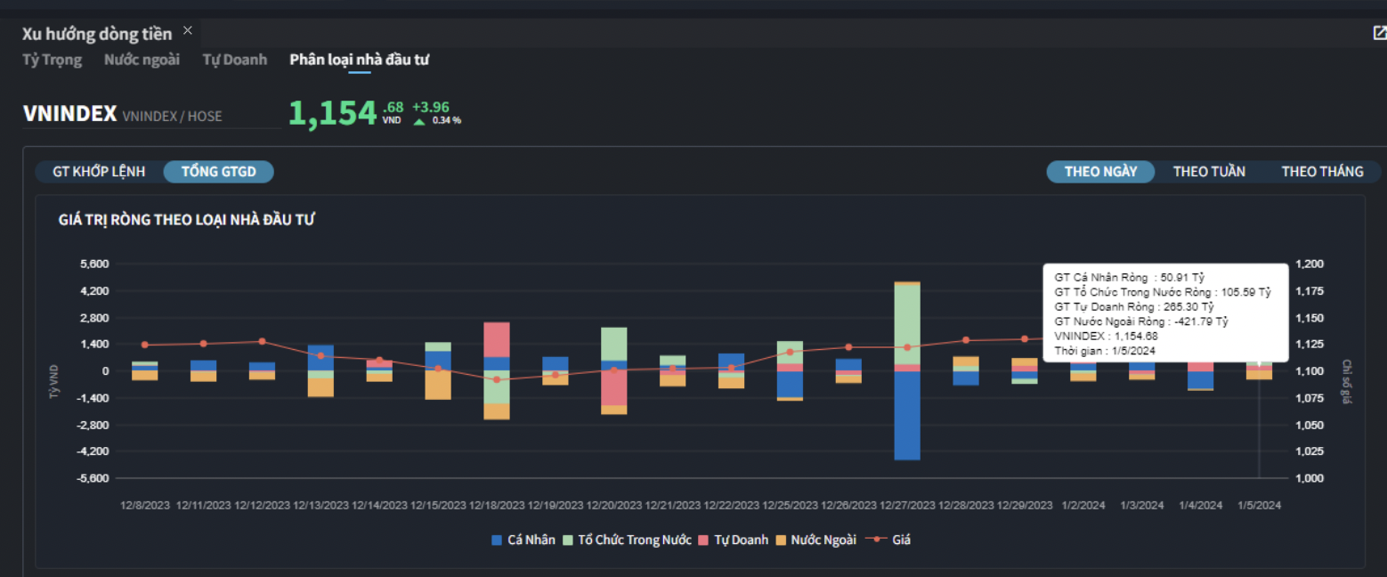Toggle Nước Ngoài legend series

(816, 540)
